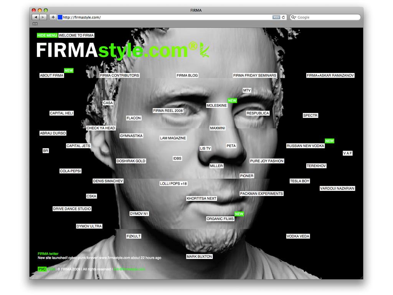Click the blue site favicon in address bar

click(60, 17)
